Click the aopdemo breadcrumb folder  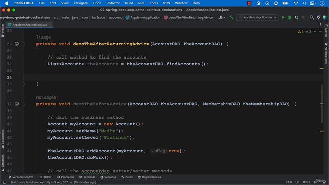coord(116,17)
